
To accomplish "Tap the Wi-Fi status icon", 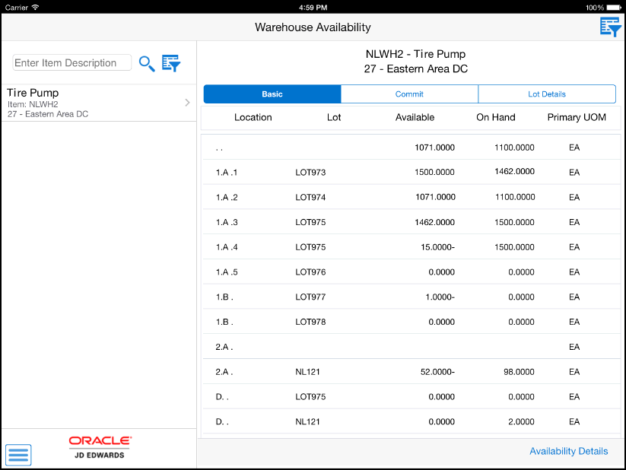I will tap(36, 7).
